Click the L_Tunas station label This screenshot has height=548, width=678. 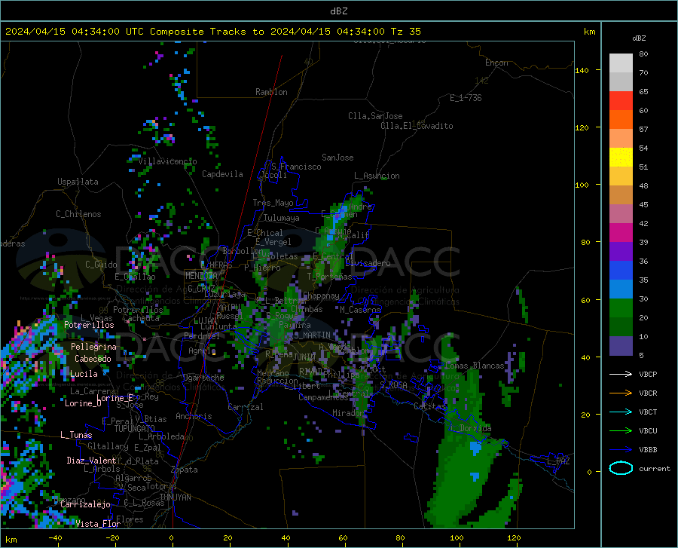click(x=76, y=435)
